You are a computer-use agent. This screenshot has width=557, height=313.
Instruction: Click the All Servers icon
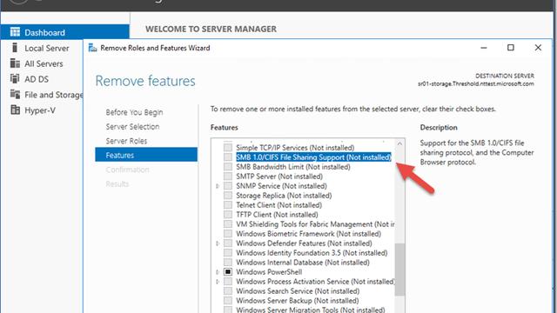[x=15, y=63]
